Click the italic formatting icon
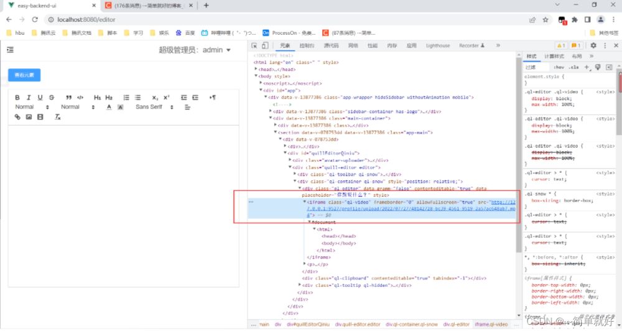Screen dimensions: 622x331 [29, 98]
